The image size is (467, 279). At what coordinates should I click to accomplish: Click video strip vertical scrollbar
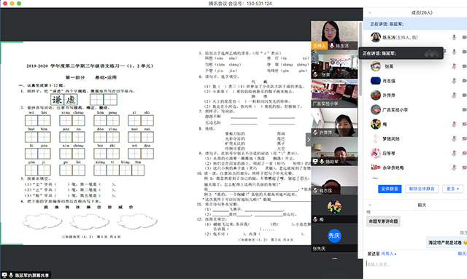coord(360,60)
